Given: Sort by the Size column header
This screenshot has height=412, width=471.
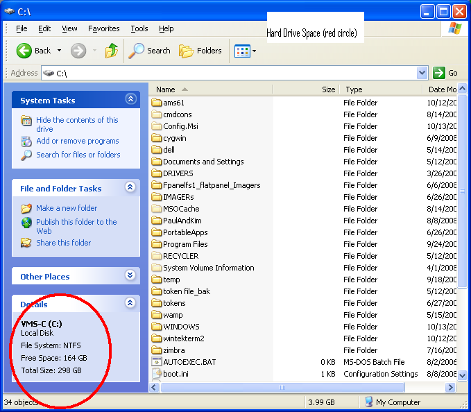Looking at the screenshot, I should click(306, 89).
